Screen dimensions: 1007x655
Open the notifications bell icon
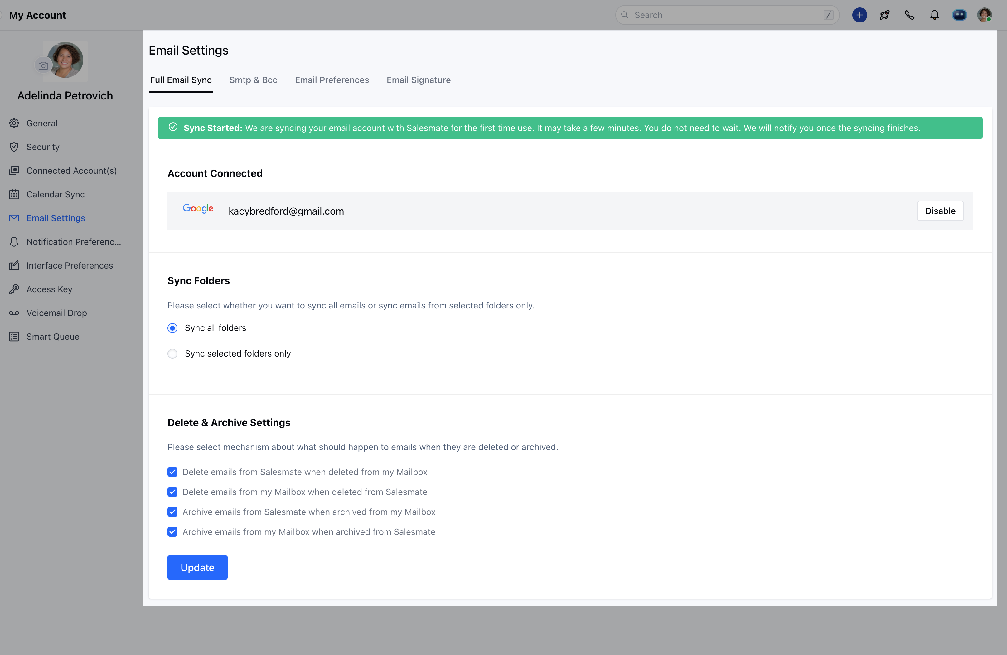point(934,15)
